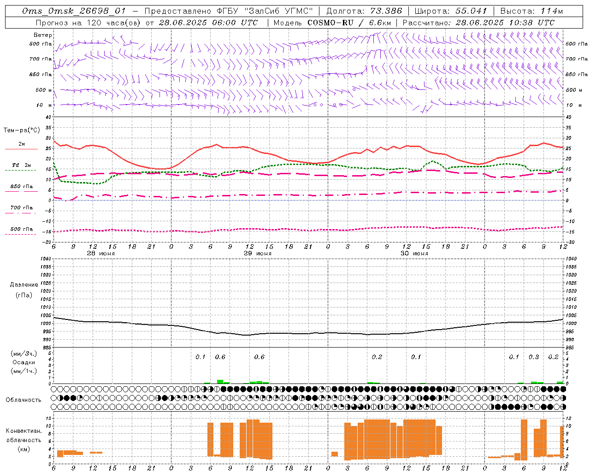Click the Конвективн. label text
Image resolution: width=590 pixels, height=472 pixels.
(24, 431)
